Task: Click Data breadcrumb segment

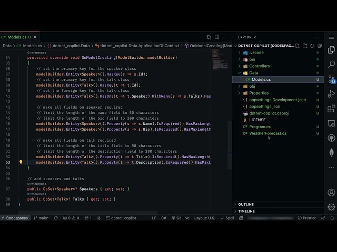Action: click(x=7, y=46)
